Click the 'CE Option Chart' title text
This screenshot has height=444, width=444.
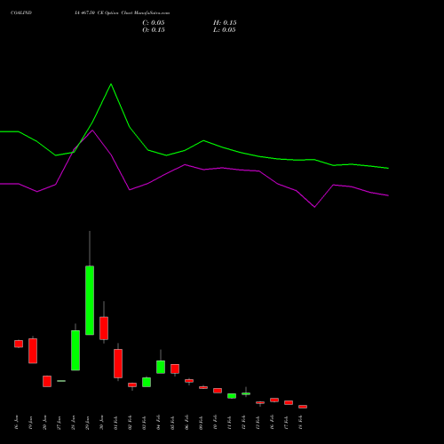tap(115, 13)
